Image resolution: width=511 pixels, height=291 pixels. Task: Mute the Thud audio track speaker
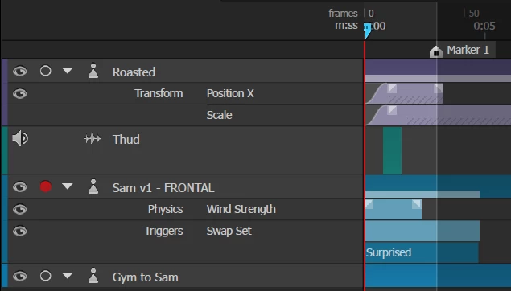coord(20,138)
